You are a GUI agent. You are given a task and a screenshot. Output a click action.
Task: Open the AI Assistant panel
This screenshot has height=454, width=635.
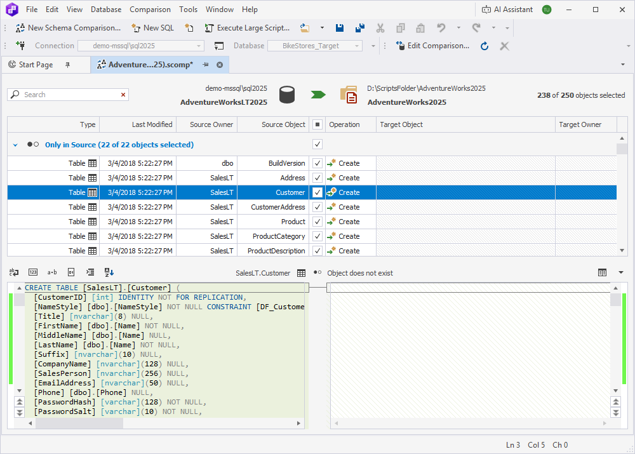click(x=507, y=10)
